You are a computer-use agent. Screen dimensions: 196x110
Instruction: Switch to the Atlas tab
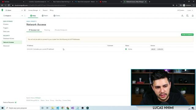pyautogui.click(x=33, y=16)
